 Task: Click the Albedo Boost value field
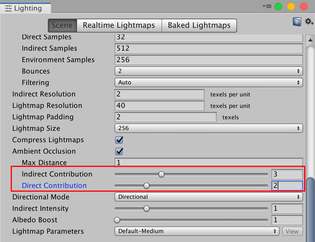tap(287, 220)
